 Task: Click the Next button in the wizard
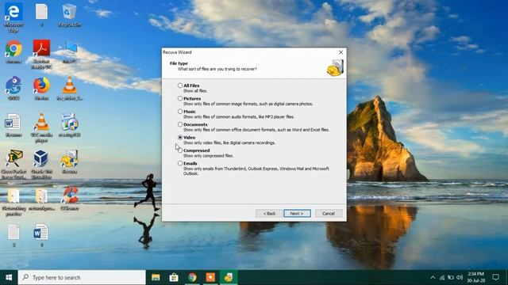click(x=297, y=213)
